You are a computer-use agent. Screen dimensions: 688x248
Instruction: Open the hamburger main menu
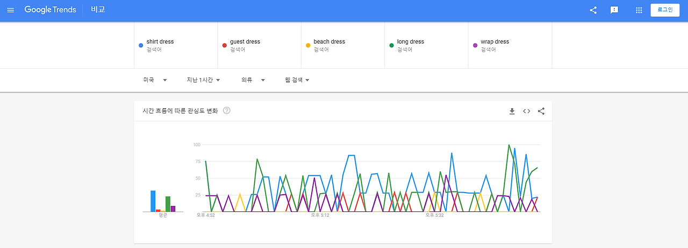(x=11, y=10)
